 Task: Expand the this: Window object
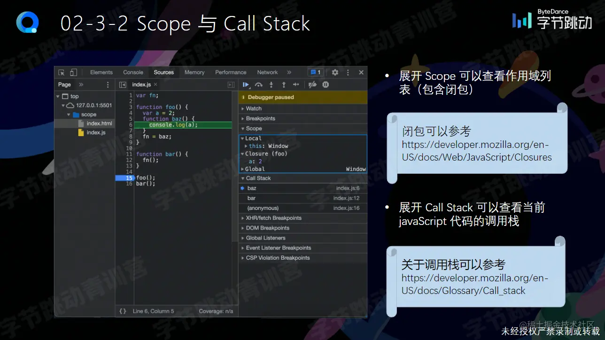coord(246,146)
